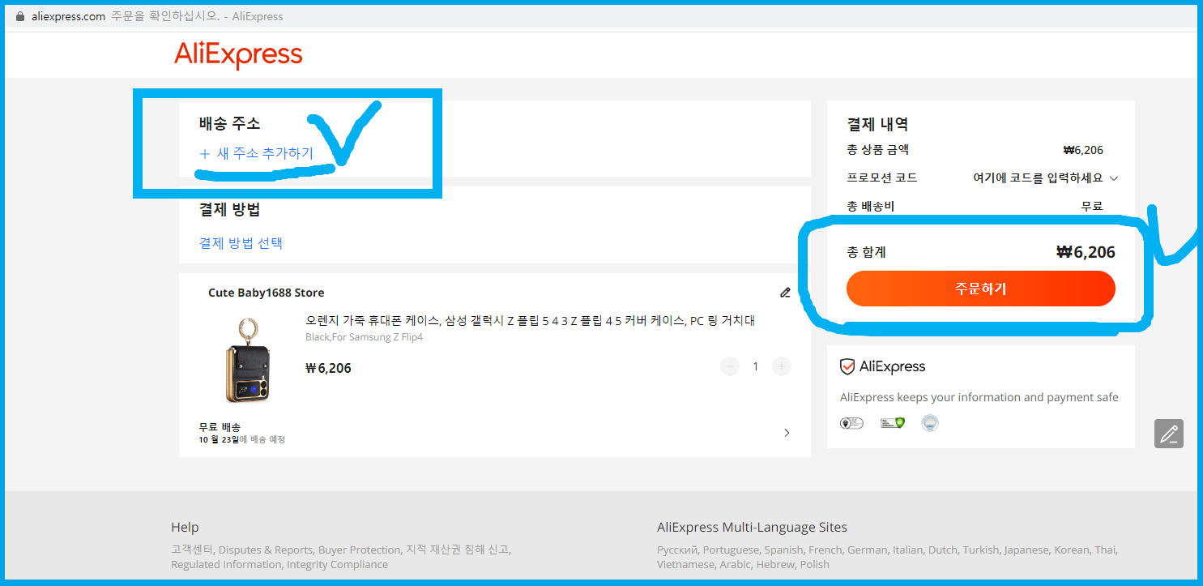Click the AliExpress logo at page top
The width and height of the screenshot is (1203, 586).
[x=239, y=54]
